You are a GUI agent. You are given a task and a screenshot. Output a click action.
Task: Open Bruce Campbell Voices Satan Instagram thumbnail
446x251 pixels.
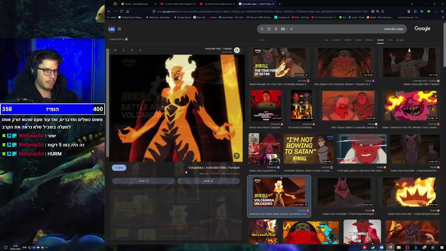coord(266,105)
